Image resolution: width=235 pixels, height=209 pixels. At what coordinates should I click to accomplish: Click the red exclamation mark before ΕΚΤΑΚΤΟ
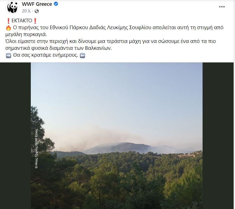[x=9, y=21]
